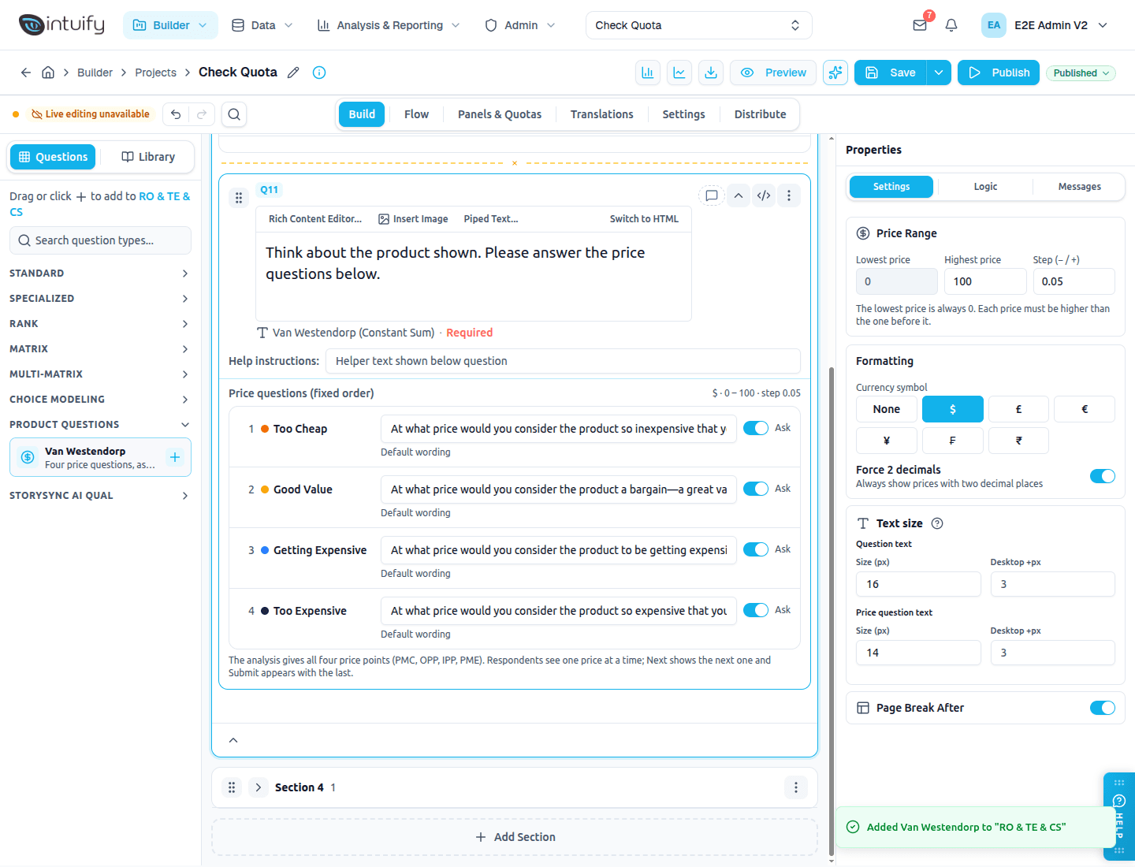The height and width of the screenshot is (867, 1135).
Task: Switch to the Flow tab
Action: click(x=416, y=114)
